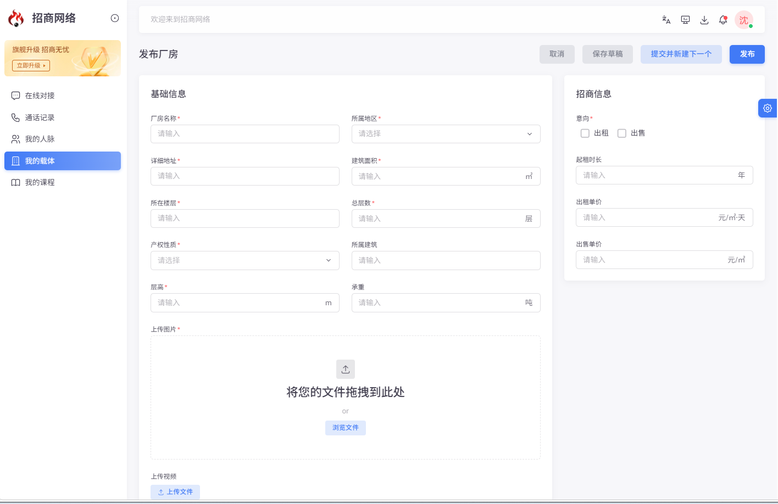Click the 旗舰升级 招商无忧 banner
This screenshot has height=504, width=778.
[x=63, y=58]
